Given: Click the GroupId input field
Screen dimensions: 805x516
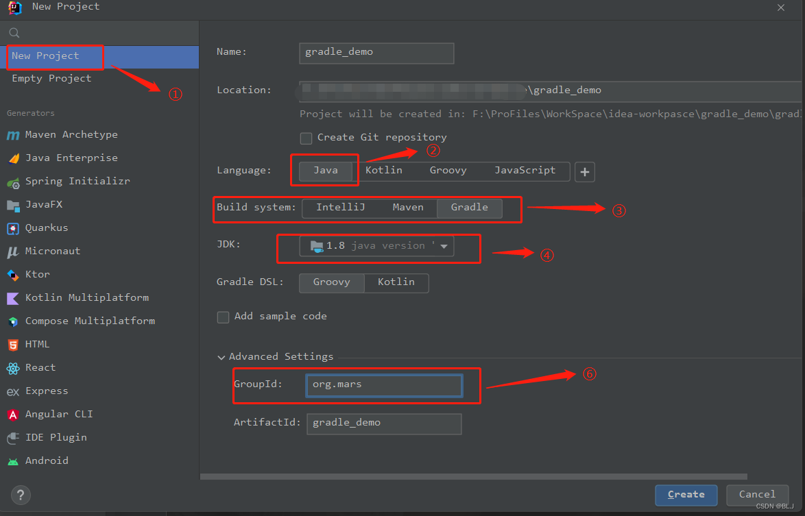Looking at the screenshot, I should click(384, 385).
